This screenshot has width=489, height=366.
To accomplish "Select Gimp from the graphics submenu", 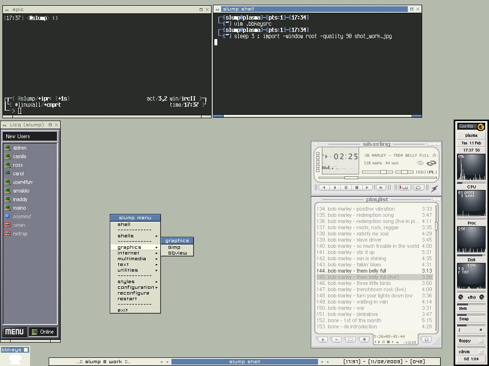I will click(x=174, y=247).
